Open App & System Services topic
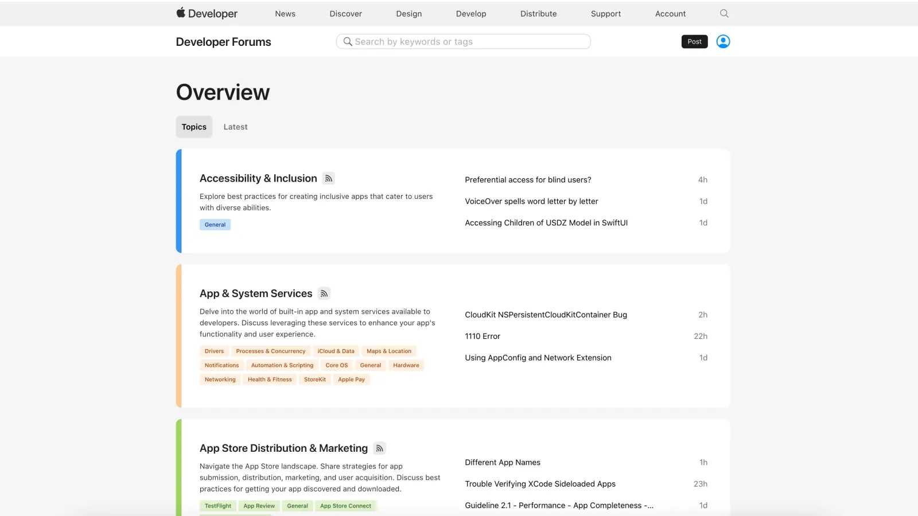The width and height of the screenshot is (918, 516). click(256, 294)
